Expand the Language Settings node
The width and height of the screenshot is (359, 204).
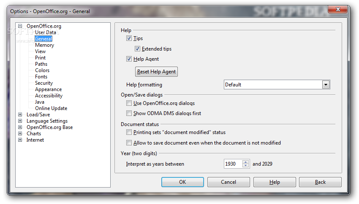[x=20, y=121]
